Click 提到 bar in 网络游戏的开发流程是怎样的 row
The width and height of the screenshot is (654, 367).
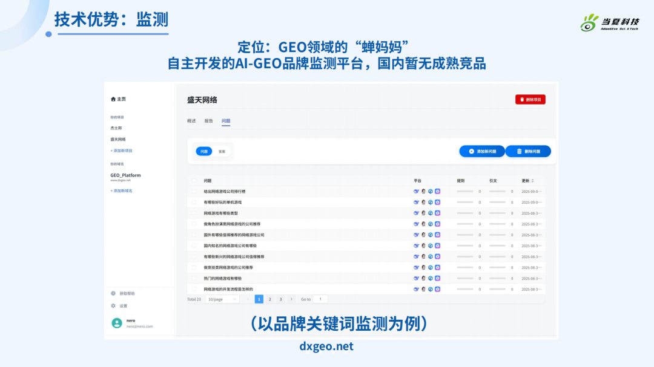(465, 289)
